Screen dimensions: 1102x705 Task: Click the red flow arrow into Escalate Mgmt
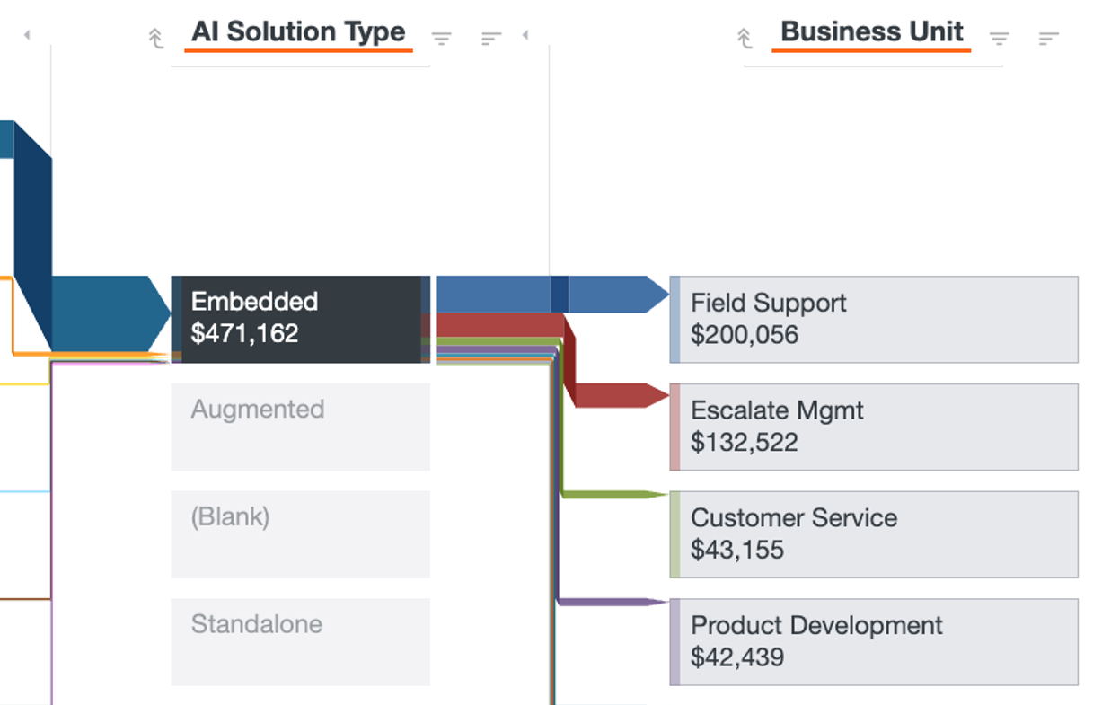click(620, 395)
